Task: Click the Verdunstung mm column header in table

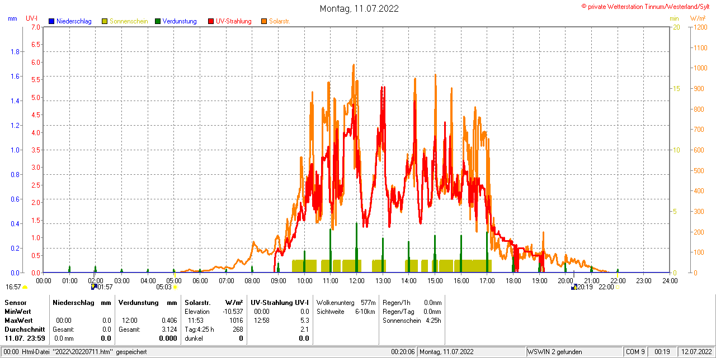Action: 148,302
